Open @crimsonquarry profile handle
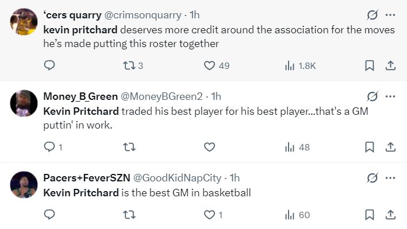 143,15
